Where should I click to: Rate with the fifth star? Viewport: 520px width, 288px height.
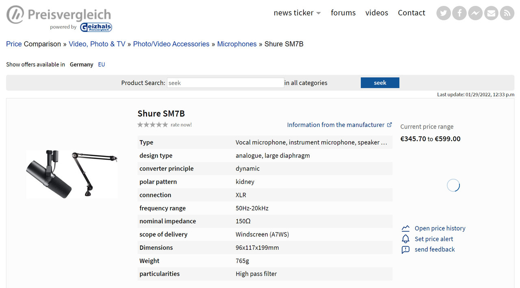click(x=165, y=125)
